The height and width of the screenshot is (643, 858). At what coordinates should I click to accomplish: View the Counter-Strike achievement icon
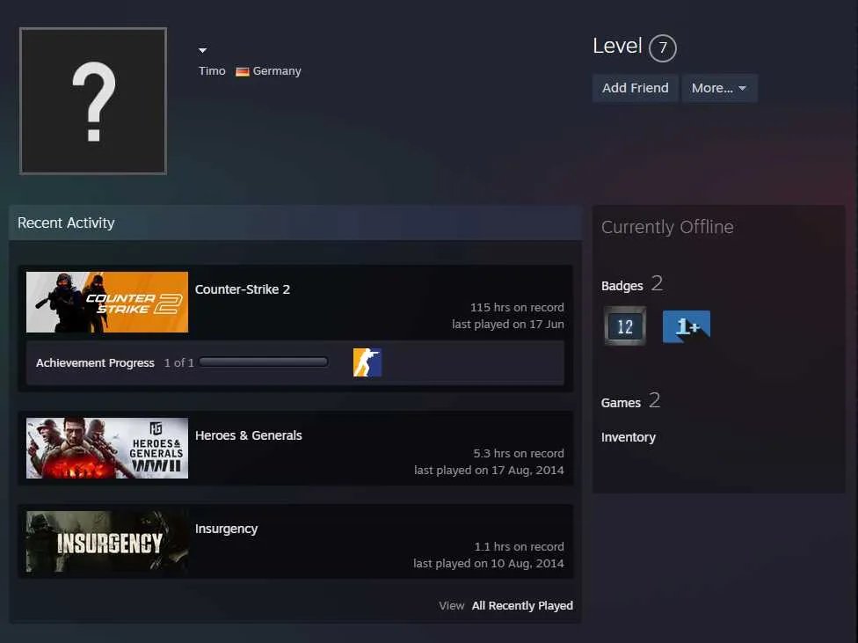pyautogui.click(x=367, y=362)
